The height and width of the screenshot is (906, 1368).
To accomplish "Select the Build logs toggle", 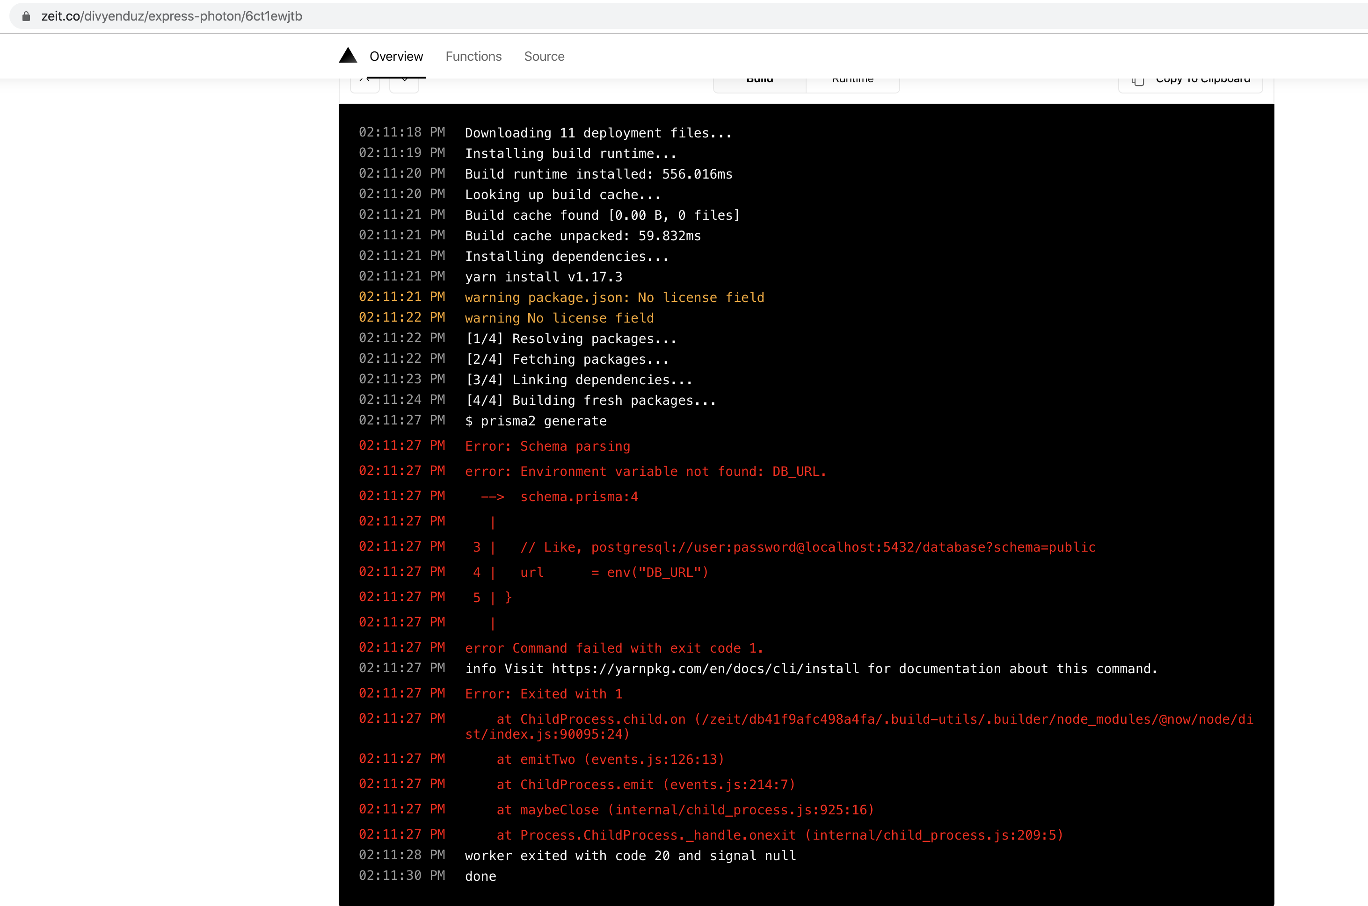I will coord(759,80).
